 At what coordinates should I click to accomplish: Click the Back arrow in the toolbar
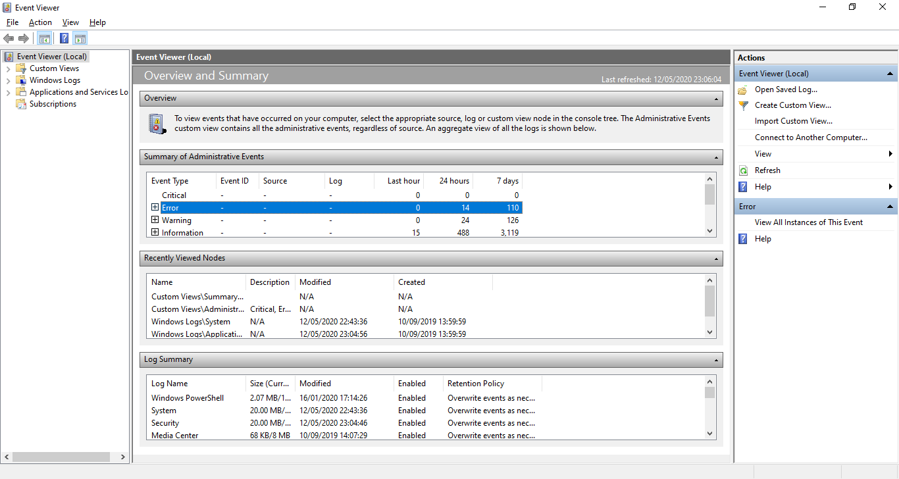[x=9, y=38]
